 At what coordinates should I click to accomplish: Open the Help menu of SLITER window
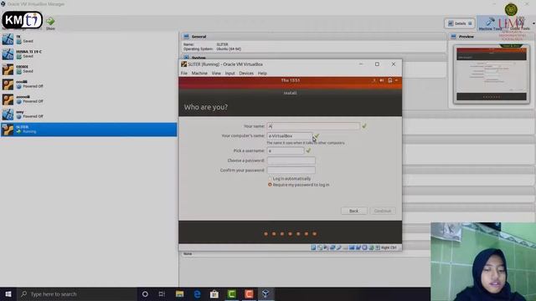(x=262, y=73)
